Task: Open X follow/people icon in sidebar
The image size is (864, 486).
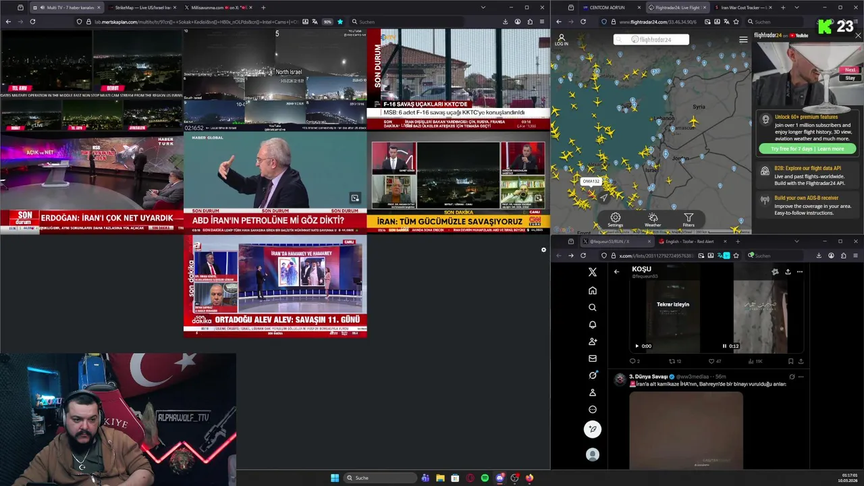Action: (593, 342)
